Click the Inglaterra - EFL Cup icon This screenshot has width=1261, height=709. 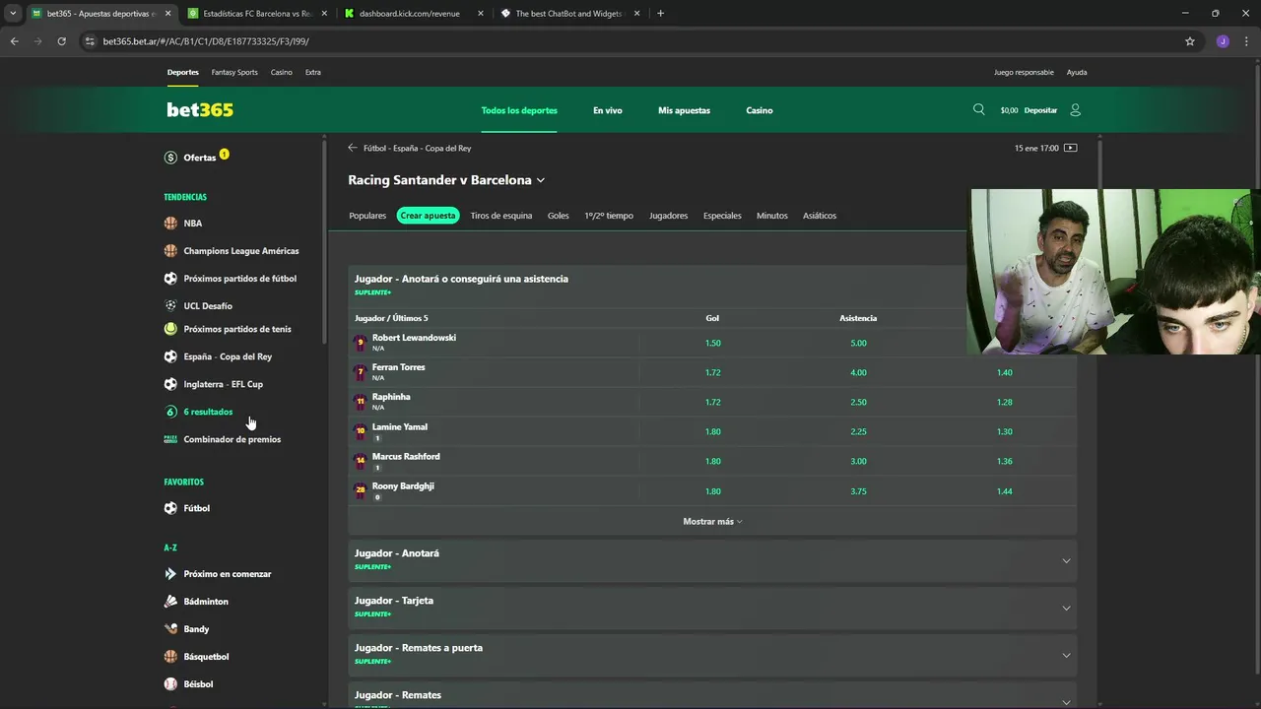pos(171,384)
